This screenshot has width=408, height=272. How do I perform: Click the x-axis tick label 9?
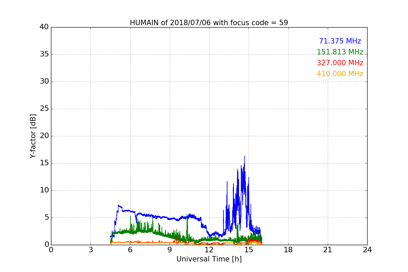(x=170, y=250)
